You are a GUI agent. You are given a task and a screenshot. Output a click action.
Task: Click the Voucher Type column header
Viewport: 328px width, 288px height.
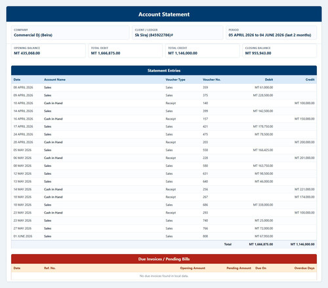175,80
